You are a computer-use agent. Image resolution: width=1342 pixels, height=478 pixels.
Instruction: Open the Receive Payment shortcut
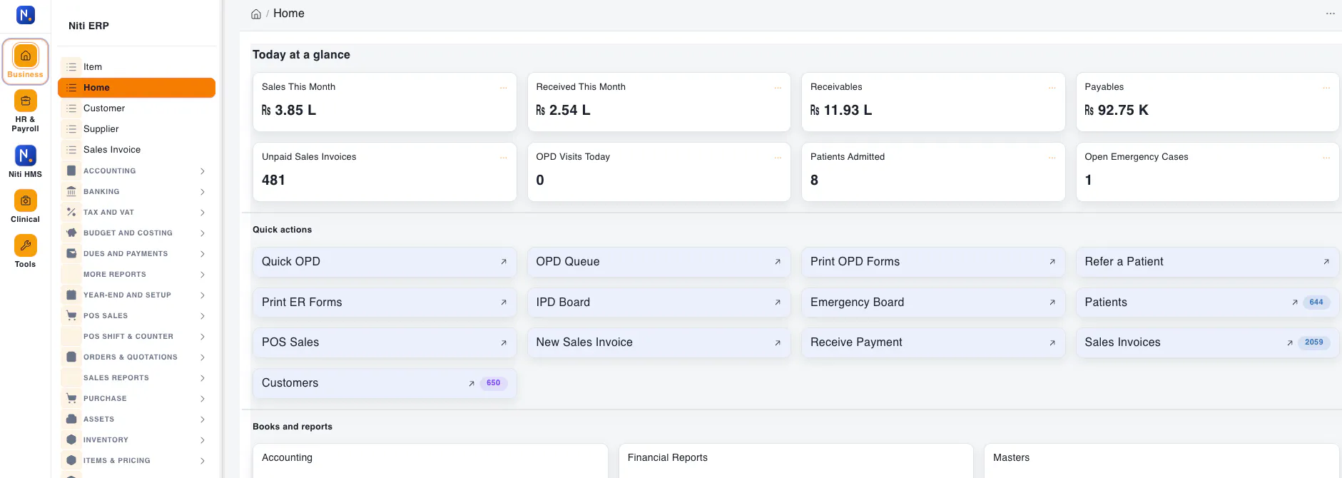pyautogui.click(x=933, y=342)
